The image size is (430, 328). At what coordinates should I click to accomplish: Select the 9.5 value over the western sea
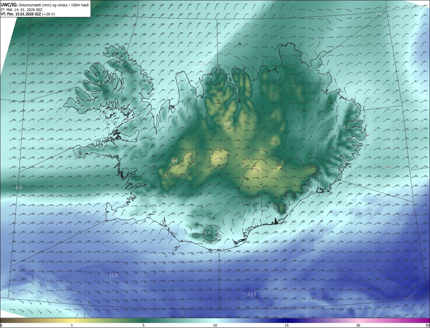[42, 142]
